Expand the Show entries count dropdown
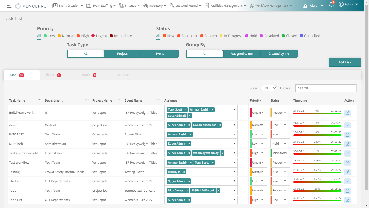This screenshot has width=369, height=208. (x=268, y=88)
